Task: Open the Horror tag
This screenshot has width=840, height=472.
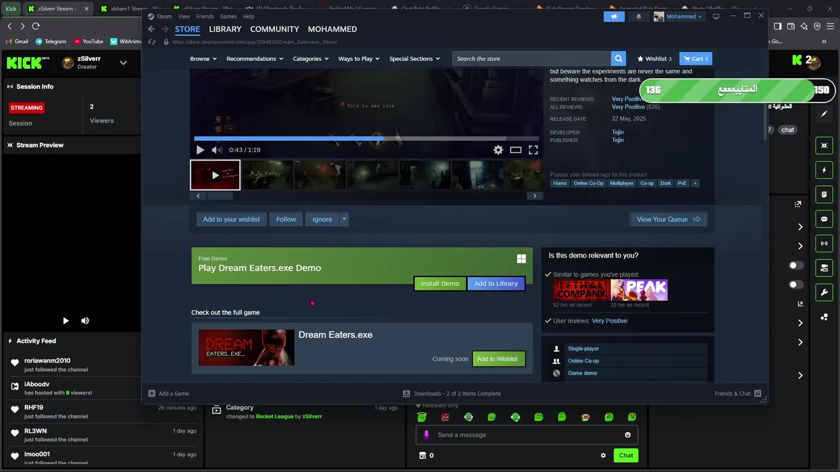Action: [x=560, y=184]
